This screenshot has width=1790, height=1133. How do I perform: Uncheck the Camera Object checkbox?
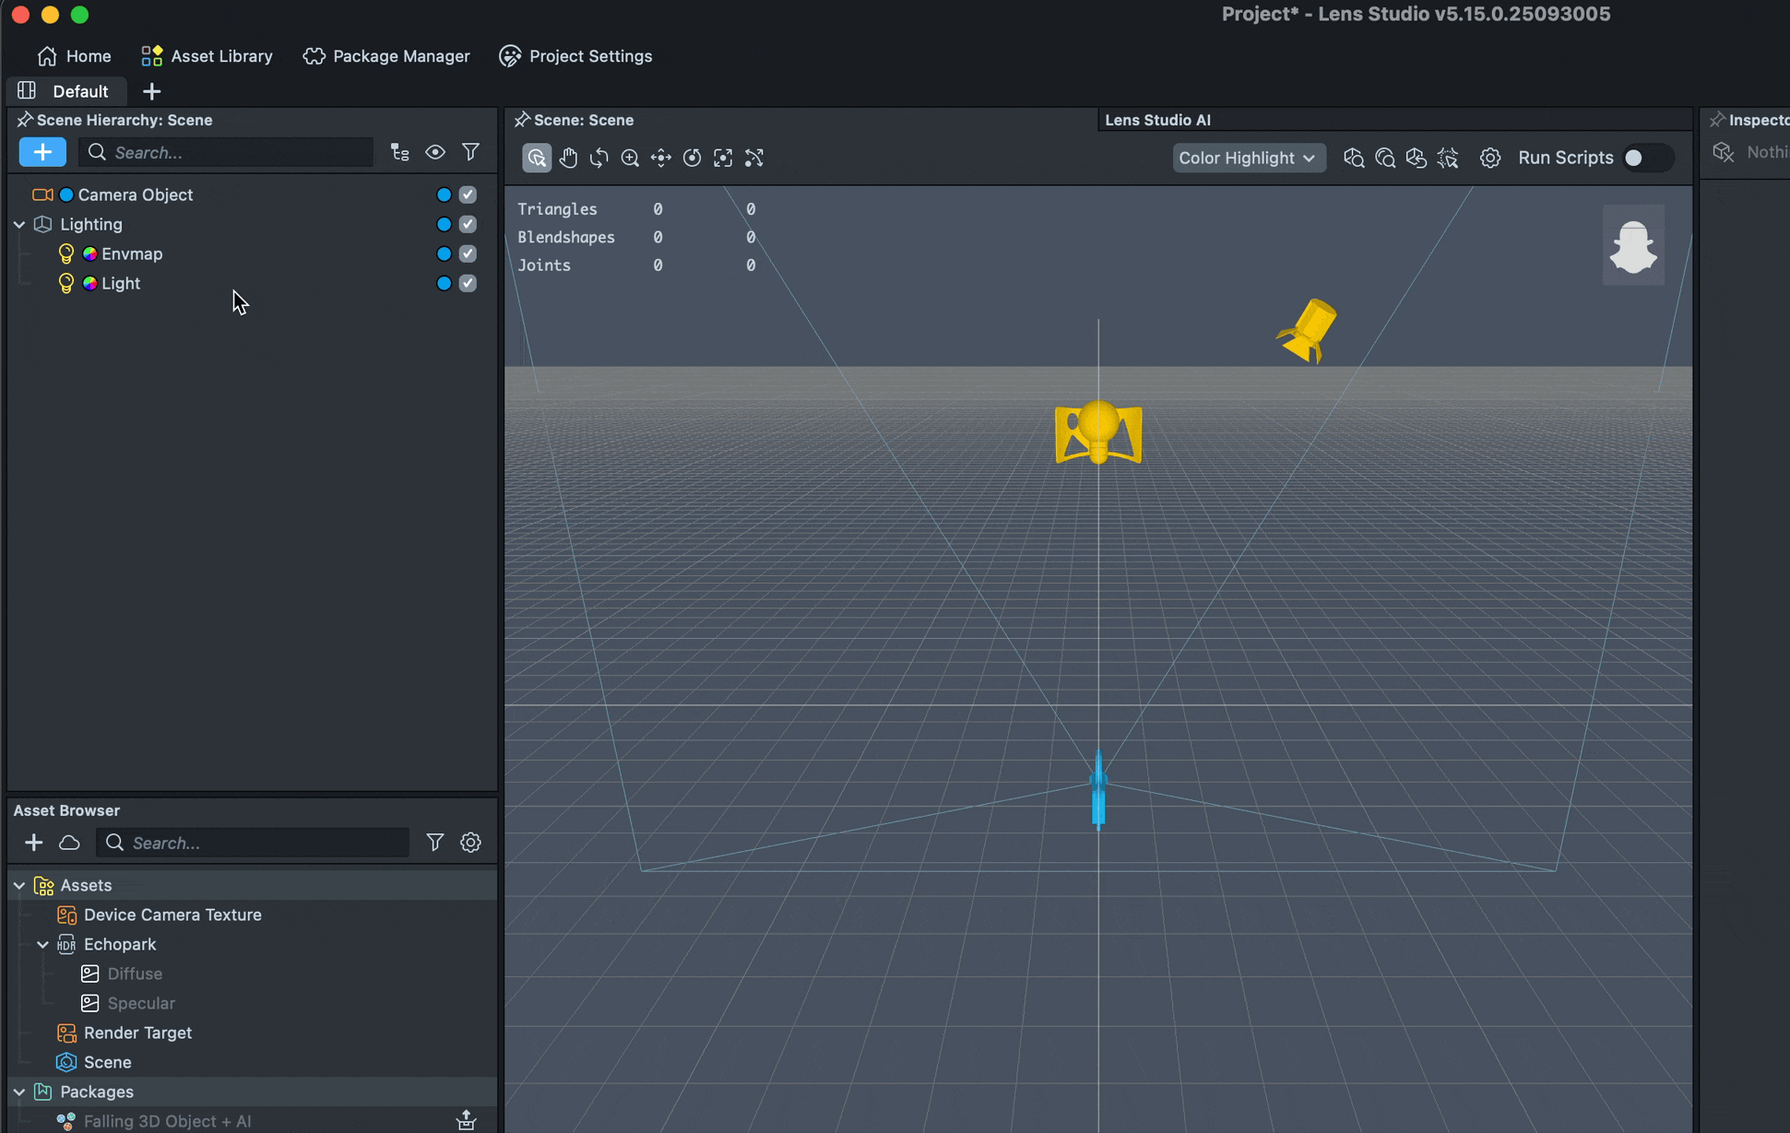tap(468, 195)
